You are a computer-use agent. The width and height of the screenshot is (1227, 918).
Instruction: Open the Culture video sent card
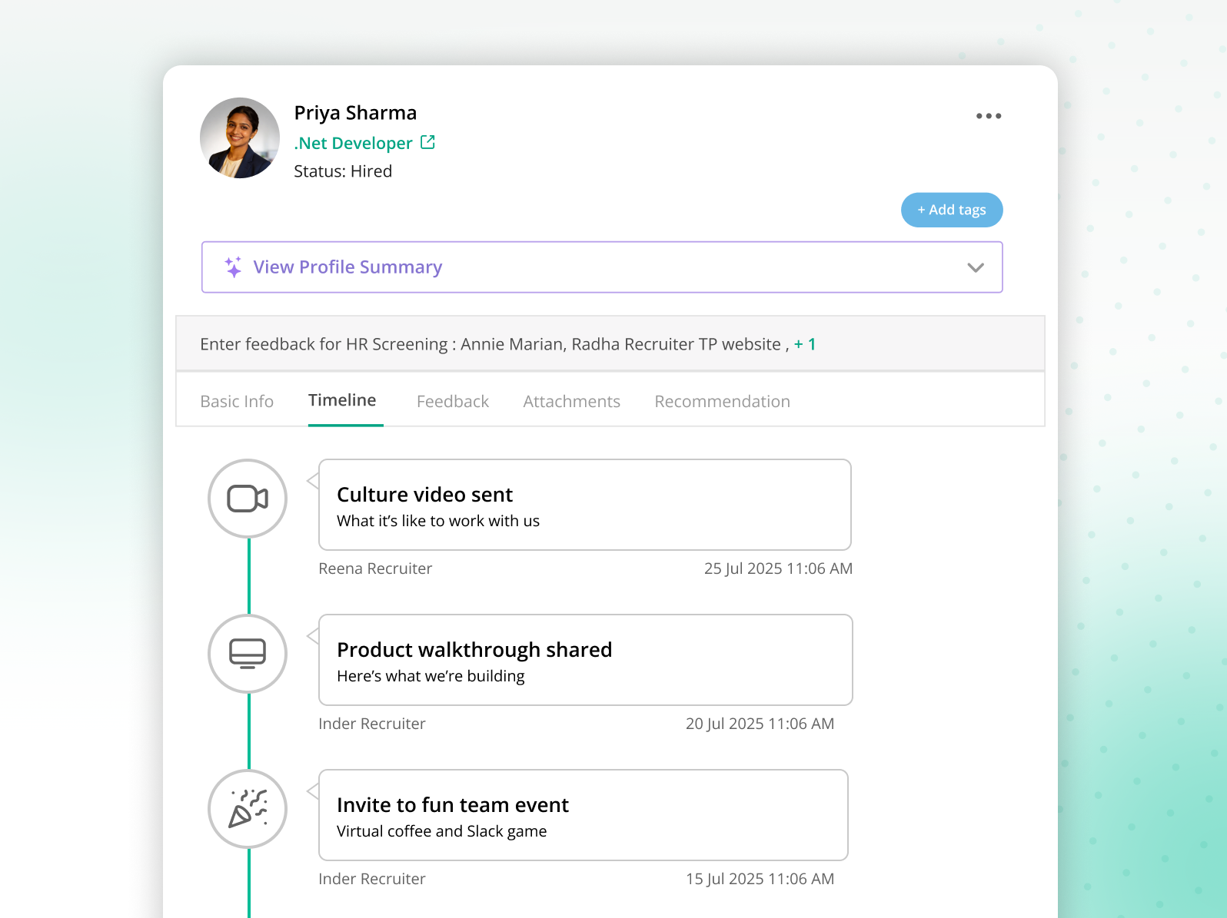pos(584,505)
